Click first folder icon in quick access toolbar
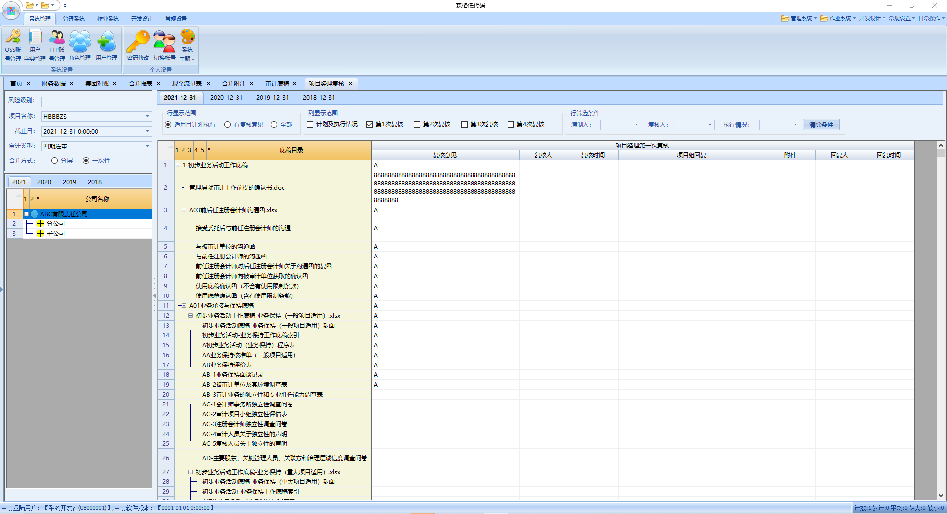This screenshot has width=947, height=514. 30,5
